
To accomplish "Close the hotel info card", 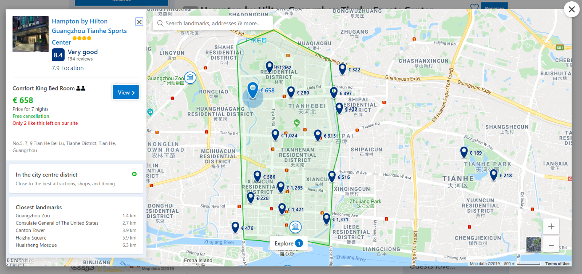I will pyautogui.click(x=139, y=22).
